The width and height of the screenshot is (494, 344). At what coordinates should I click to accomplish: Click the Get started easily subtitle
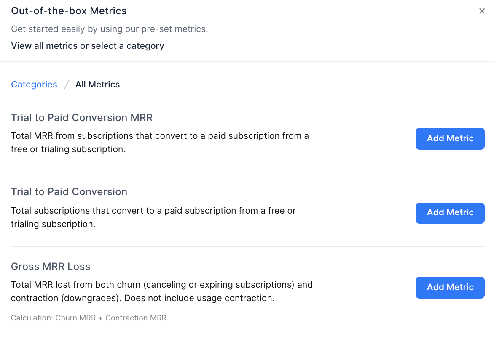(x=110, y=29)
